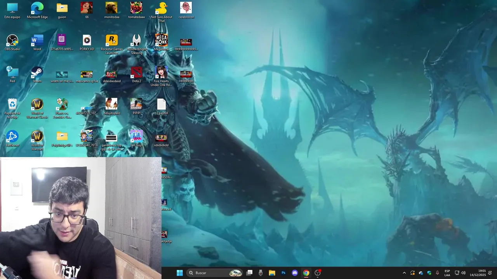Click the Buscar taskbar search box
Screen dimensions: 497x279
215,273
